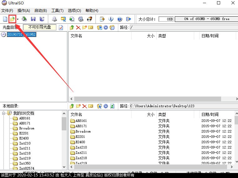Sort disc file list by 日期/时间 column
This screenshot has height=178, width=238.
coord(218,36)
